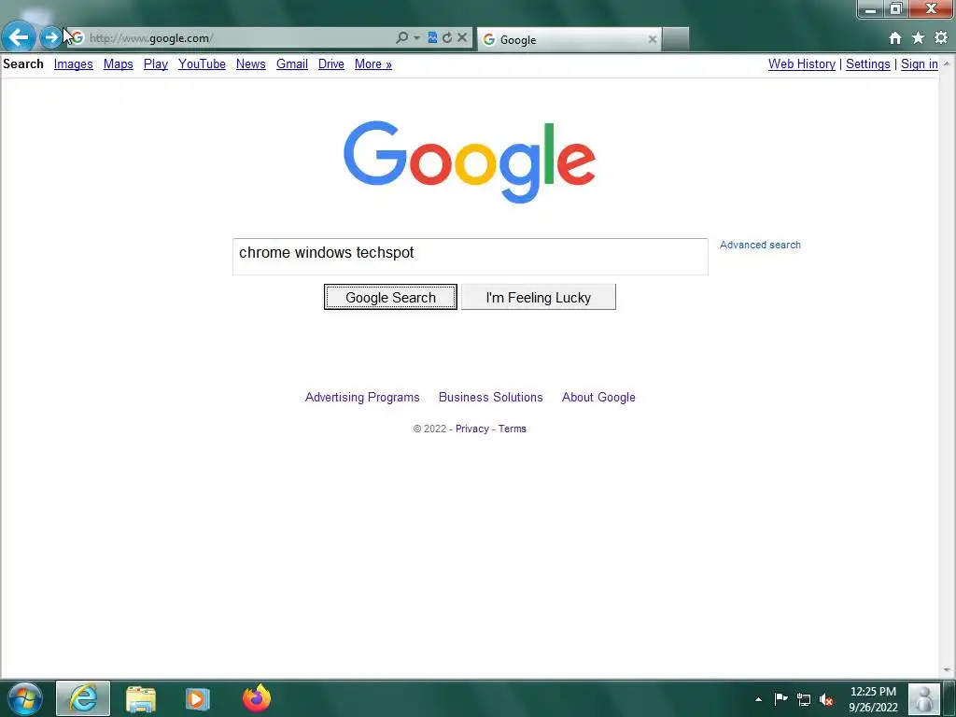956x717 pixels.
Task: Launch Firefox from the taskbar
Action: point(256,698)
